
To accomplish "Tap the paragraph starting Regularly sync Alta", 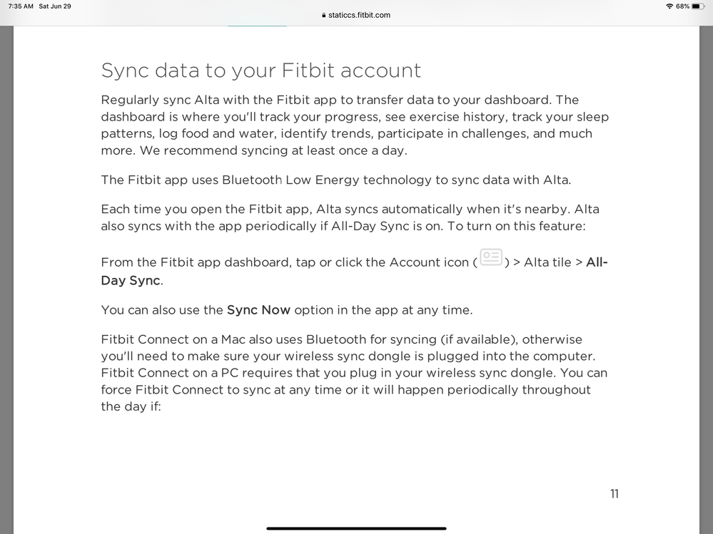I will point(355,125).
